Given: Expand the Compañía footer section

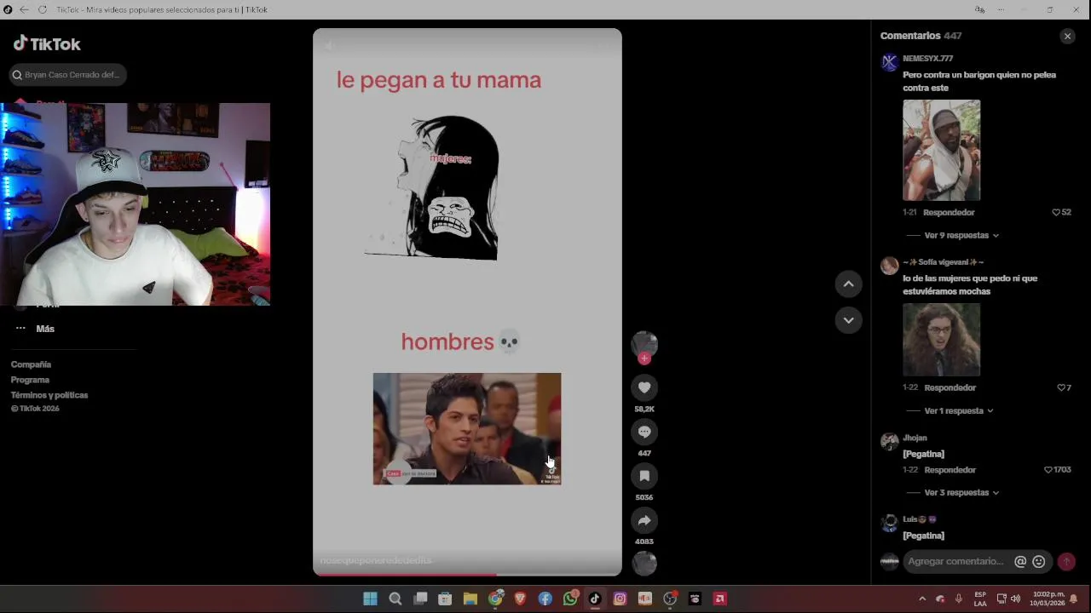Looking at the screenshot, I should 31,364.
